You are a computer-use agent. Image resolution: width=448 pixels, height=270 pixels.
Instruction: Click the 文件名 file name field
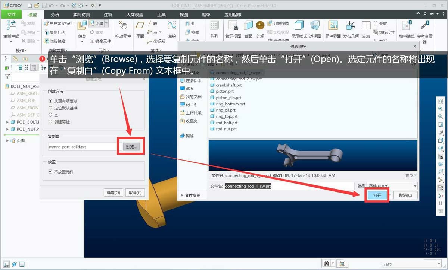pyautogui.click(x=289, y=186)
